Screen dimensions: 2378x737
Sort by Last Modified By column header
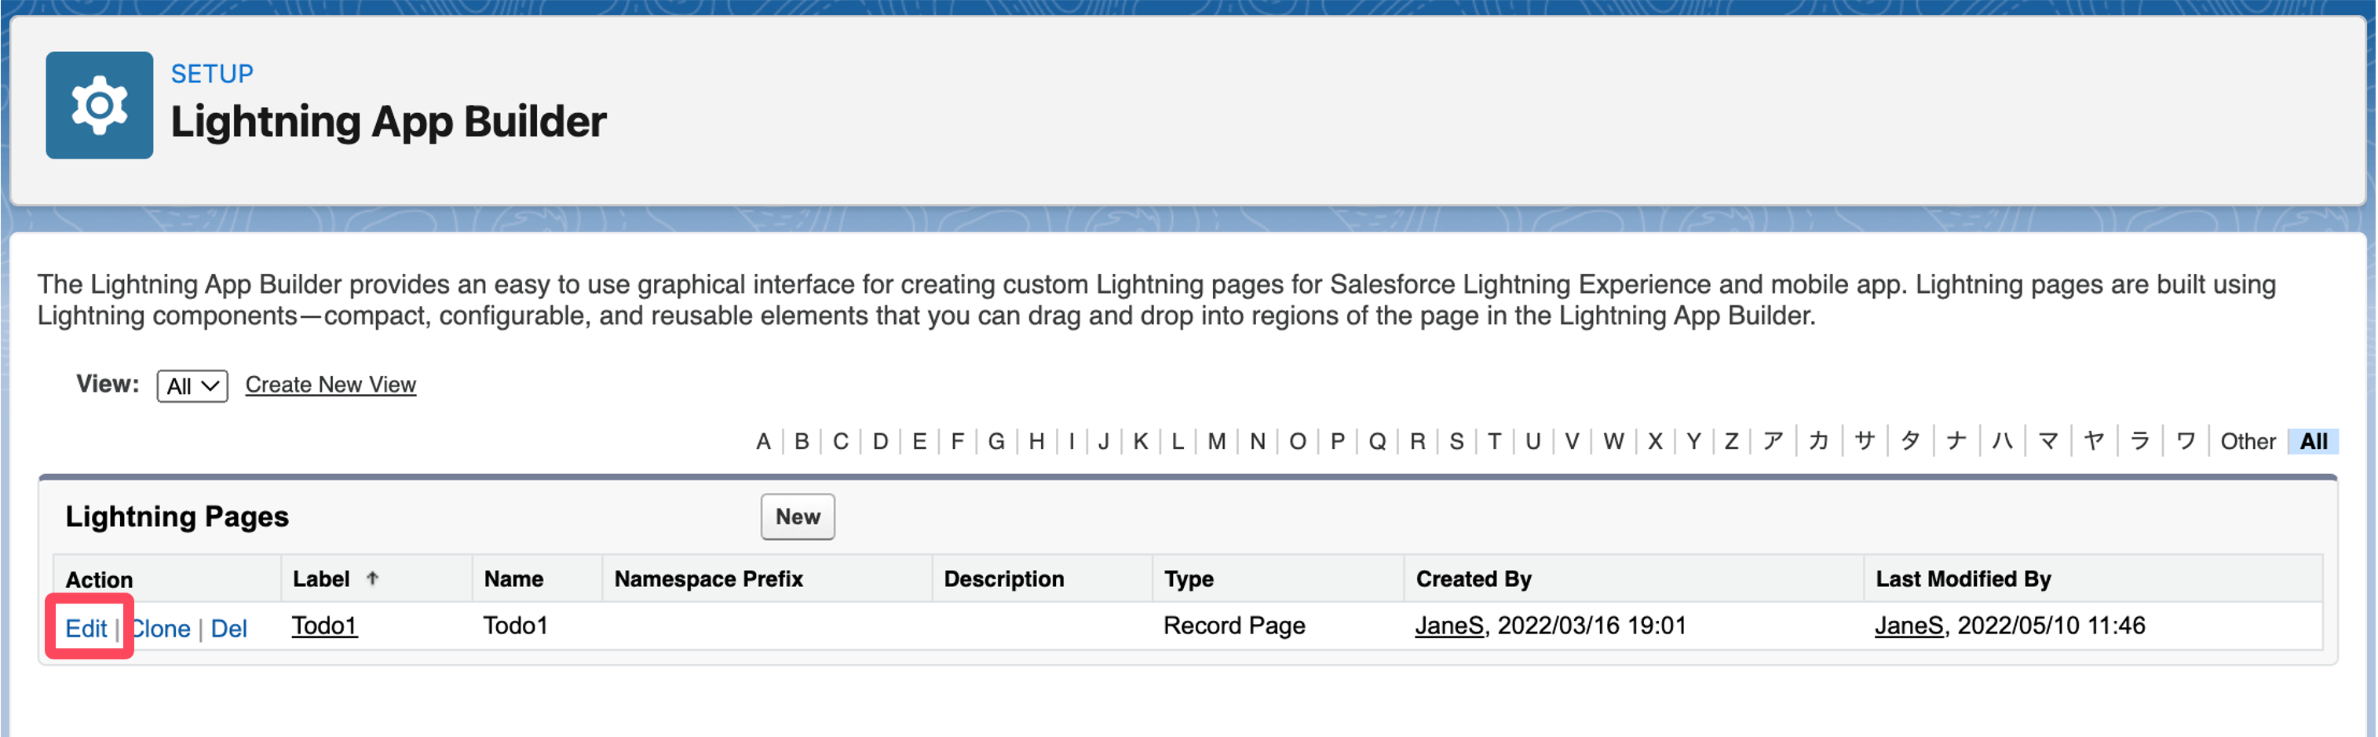[1963, 579]
